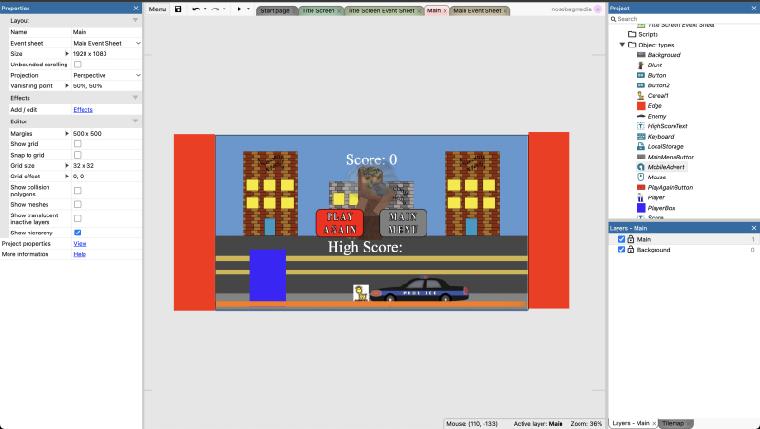This screenshot has height=429, width=760.
Task: Open the Scripts folder
Action: pyautogui.click(x=648, y=34)
